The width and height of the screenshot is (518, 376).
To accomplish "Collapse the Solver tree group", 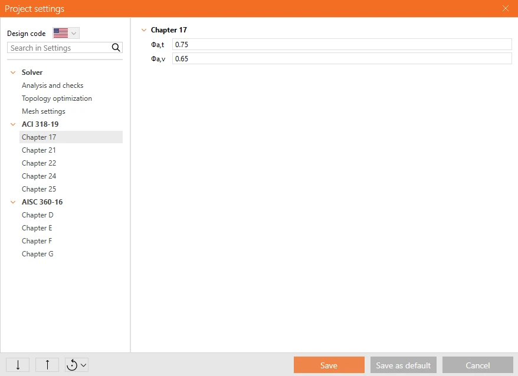I will tap(13, 72).
